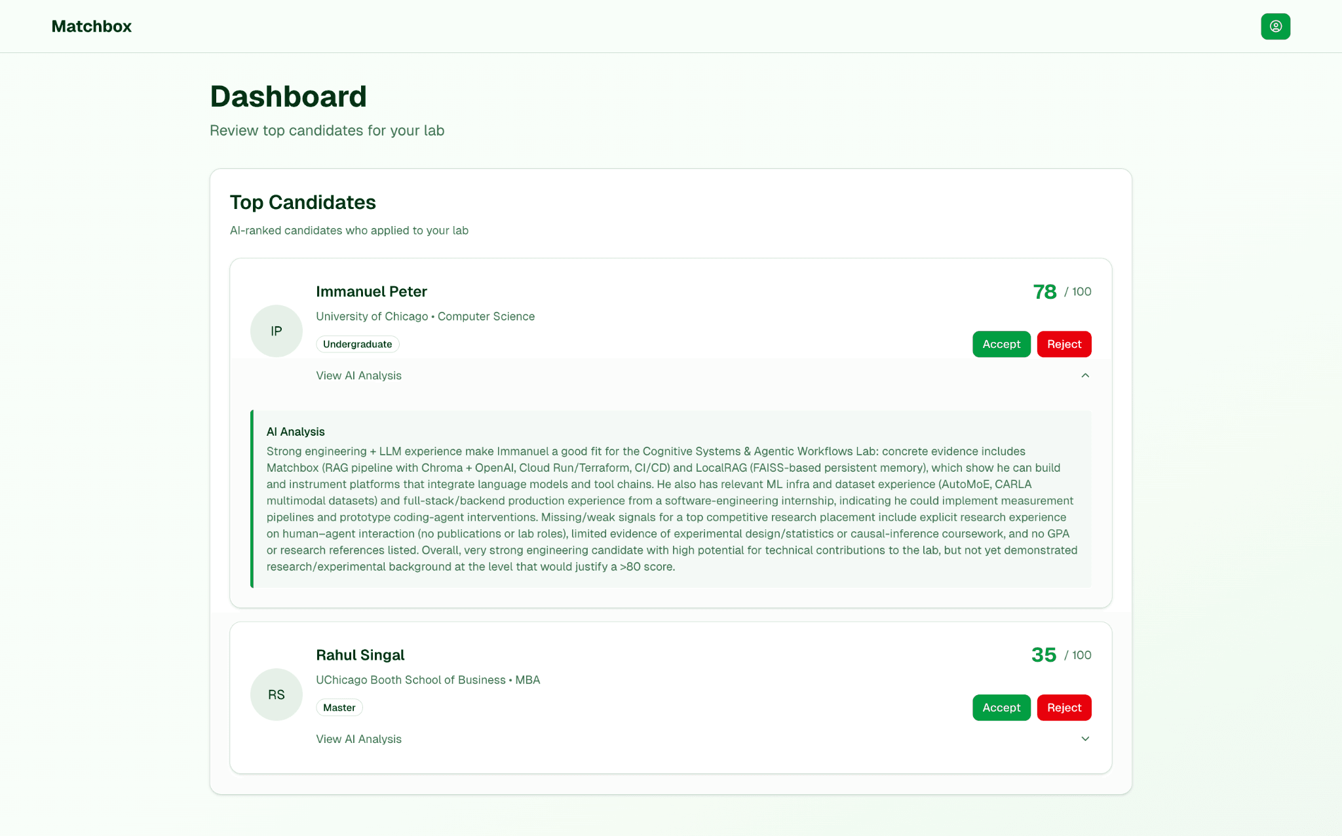The image size is (1342, 836).
Task: Click the 35 score for Rahul
Action: point(1044,655)
